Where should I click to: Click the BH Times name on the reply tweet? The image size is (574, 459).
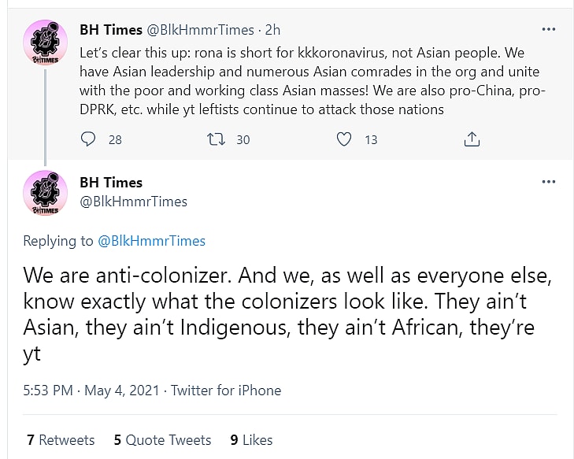111,182
